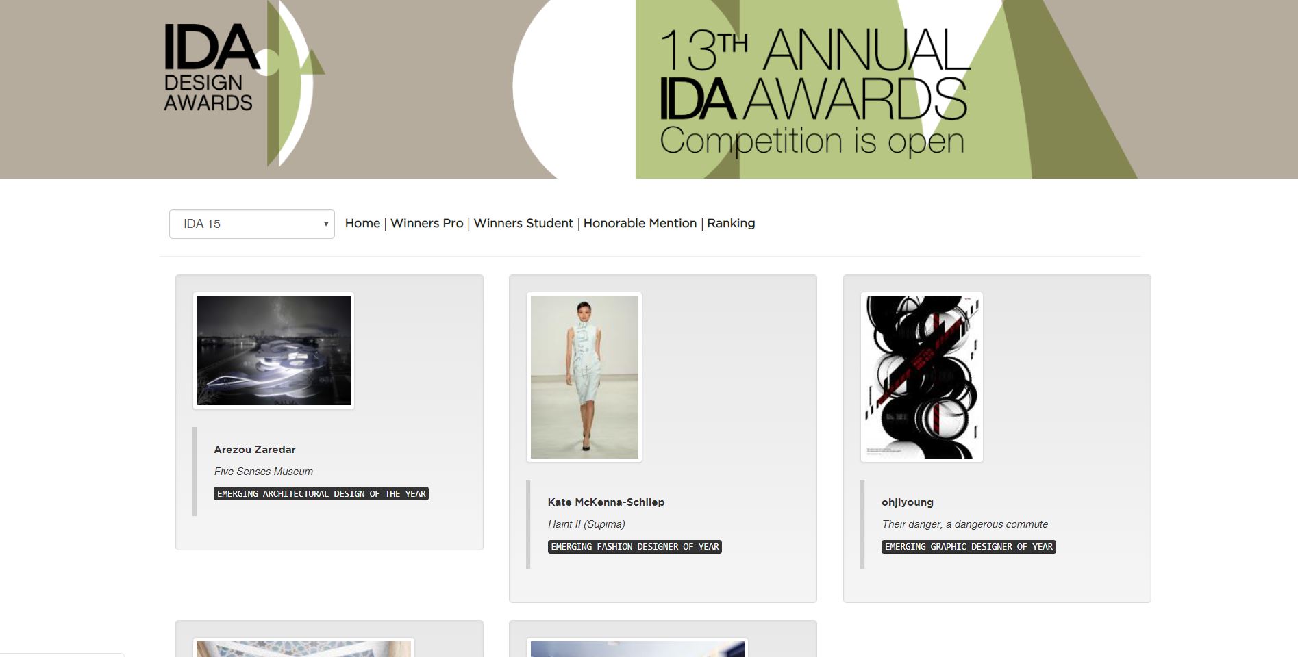
Task: Open the patterned ceiling thumbnail in bottom row
Action: coord(303,647)
